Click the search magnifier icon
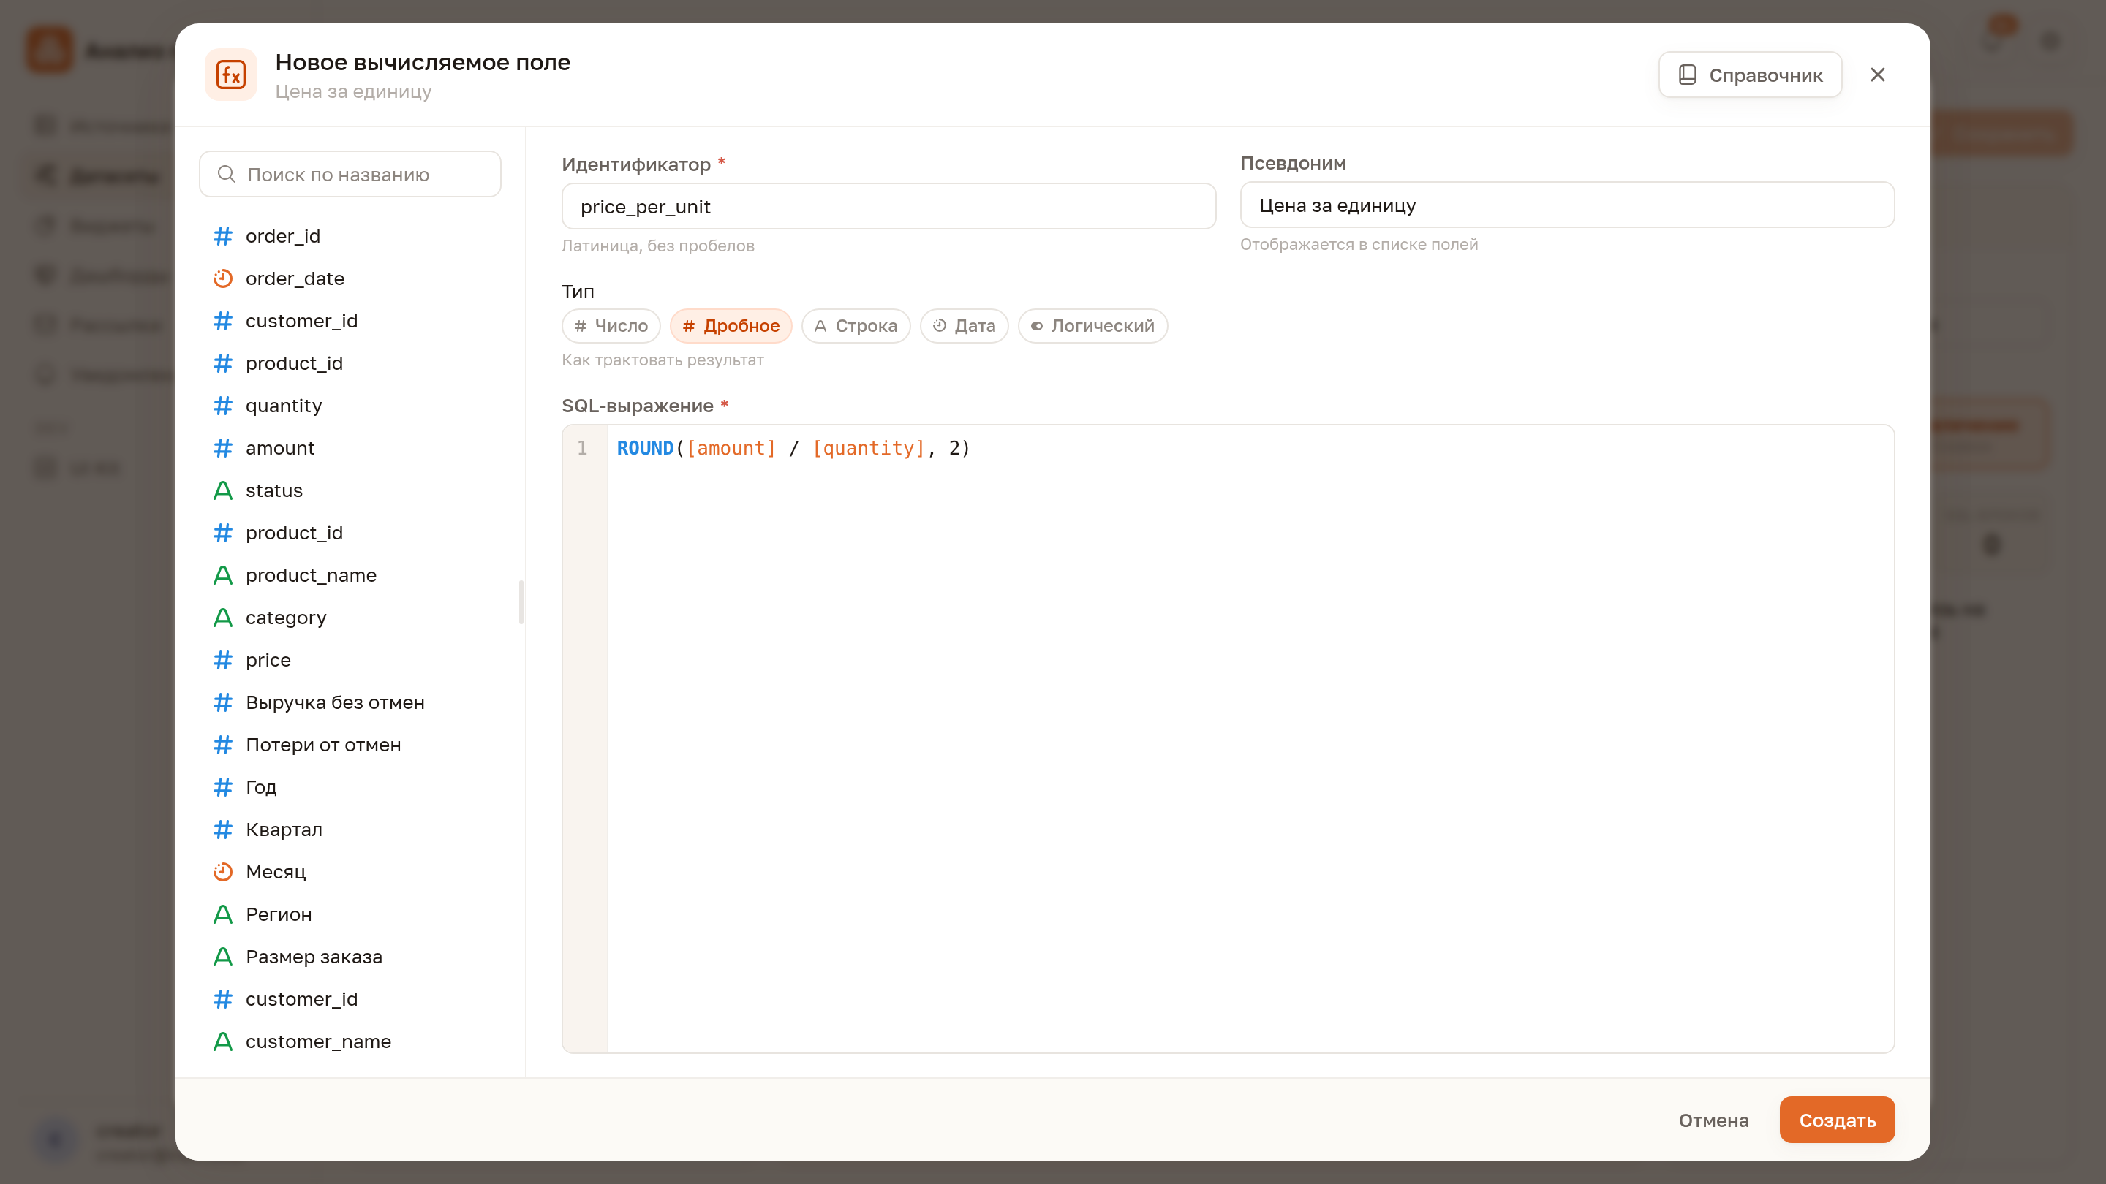Image resolution: width=2106 pixels, height=1184 pixels. pyautogui.click(x=227, y=174)
